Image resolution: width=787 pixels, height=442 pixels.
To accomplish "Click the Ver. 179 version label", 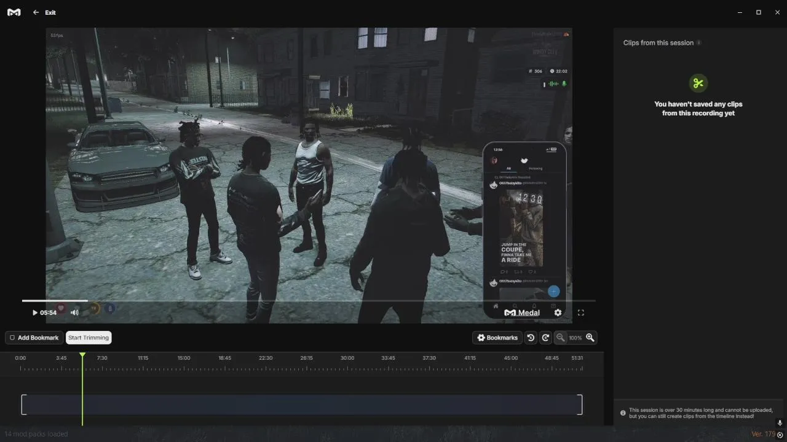I will pos(763,434).
